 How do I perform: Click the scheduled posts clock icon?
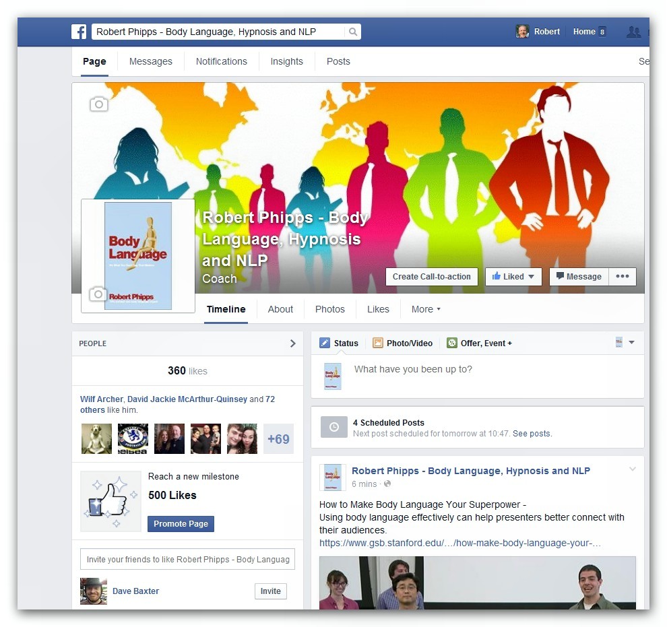pos(334,427)
